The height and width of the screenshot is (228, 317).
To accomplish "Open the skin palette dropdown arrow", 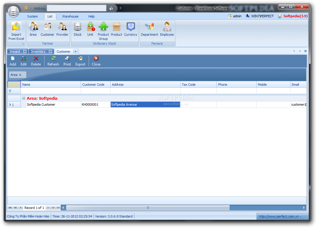I will [31, 8].
